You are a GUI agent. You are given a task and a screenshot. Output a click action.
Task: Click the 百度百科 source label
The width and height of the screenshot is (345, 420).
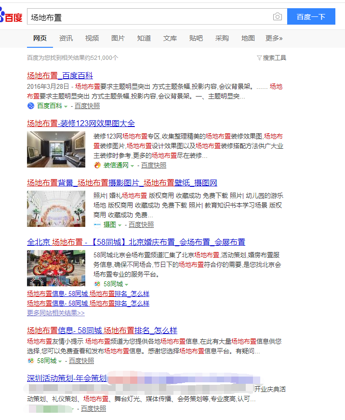[50, 106]
